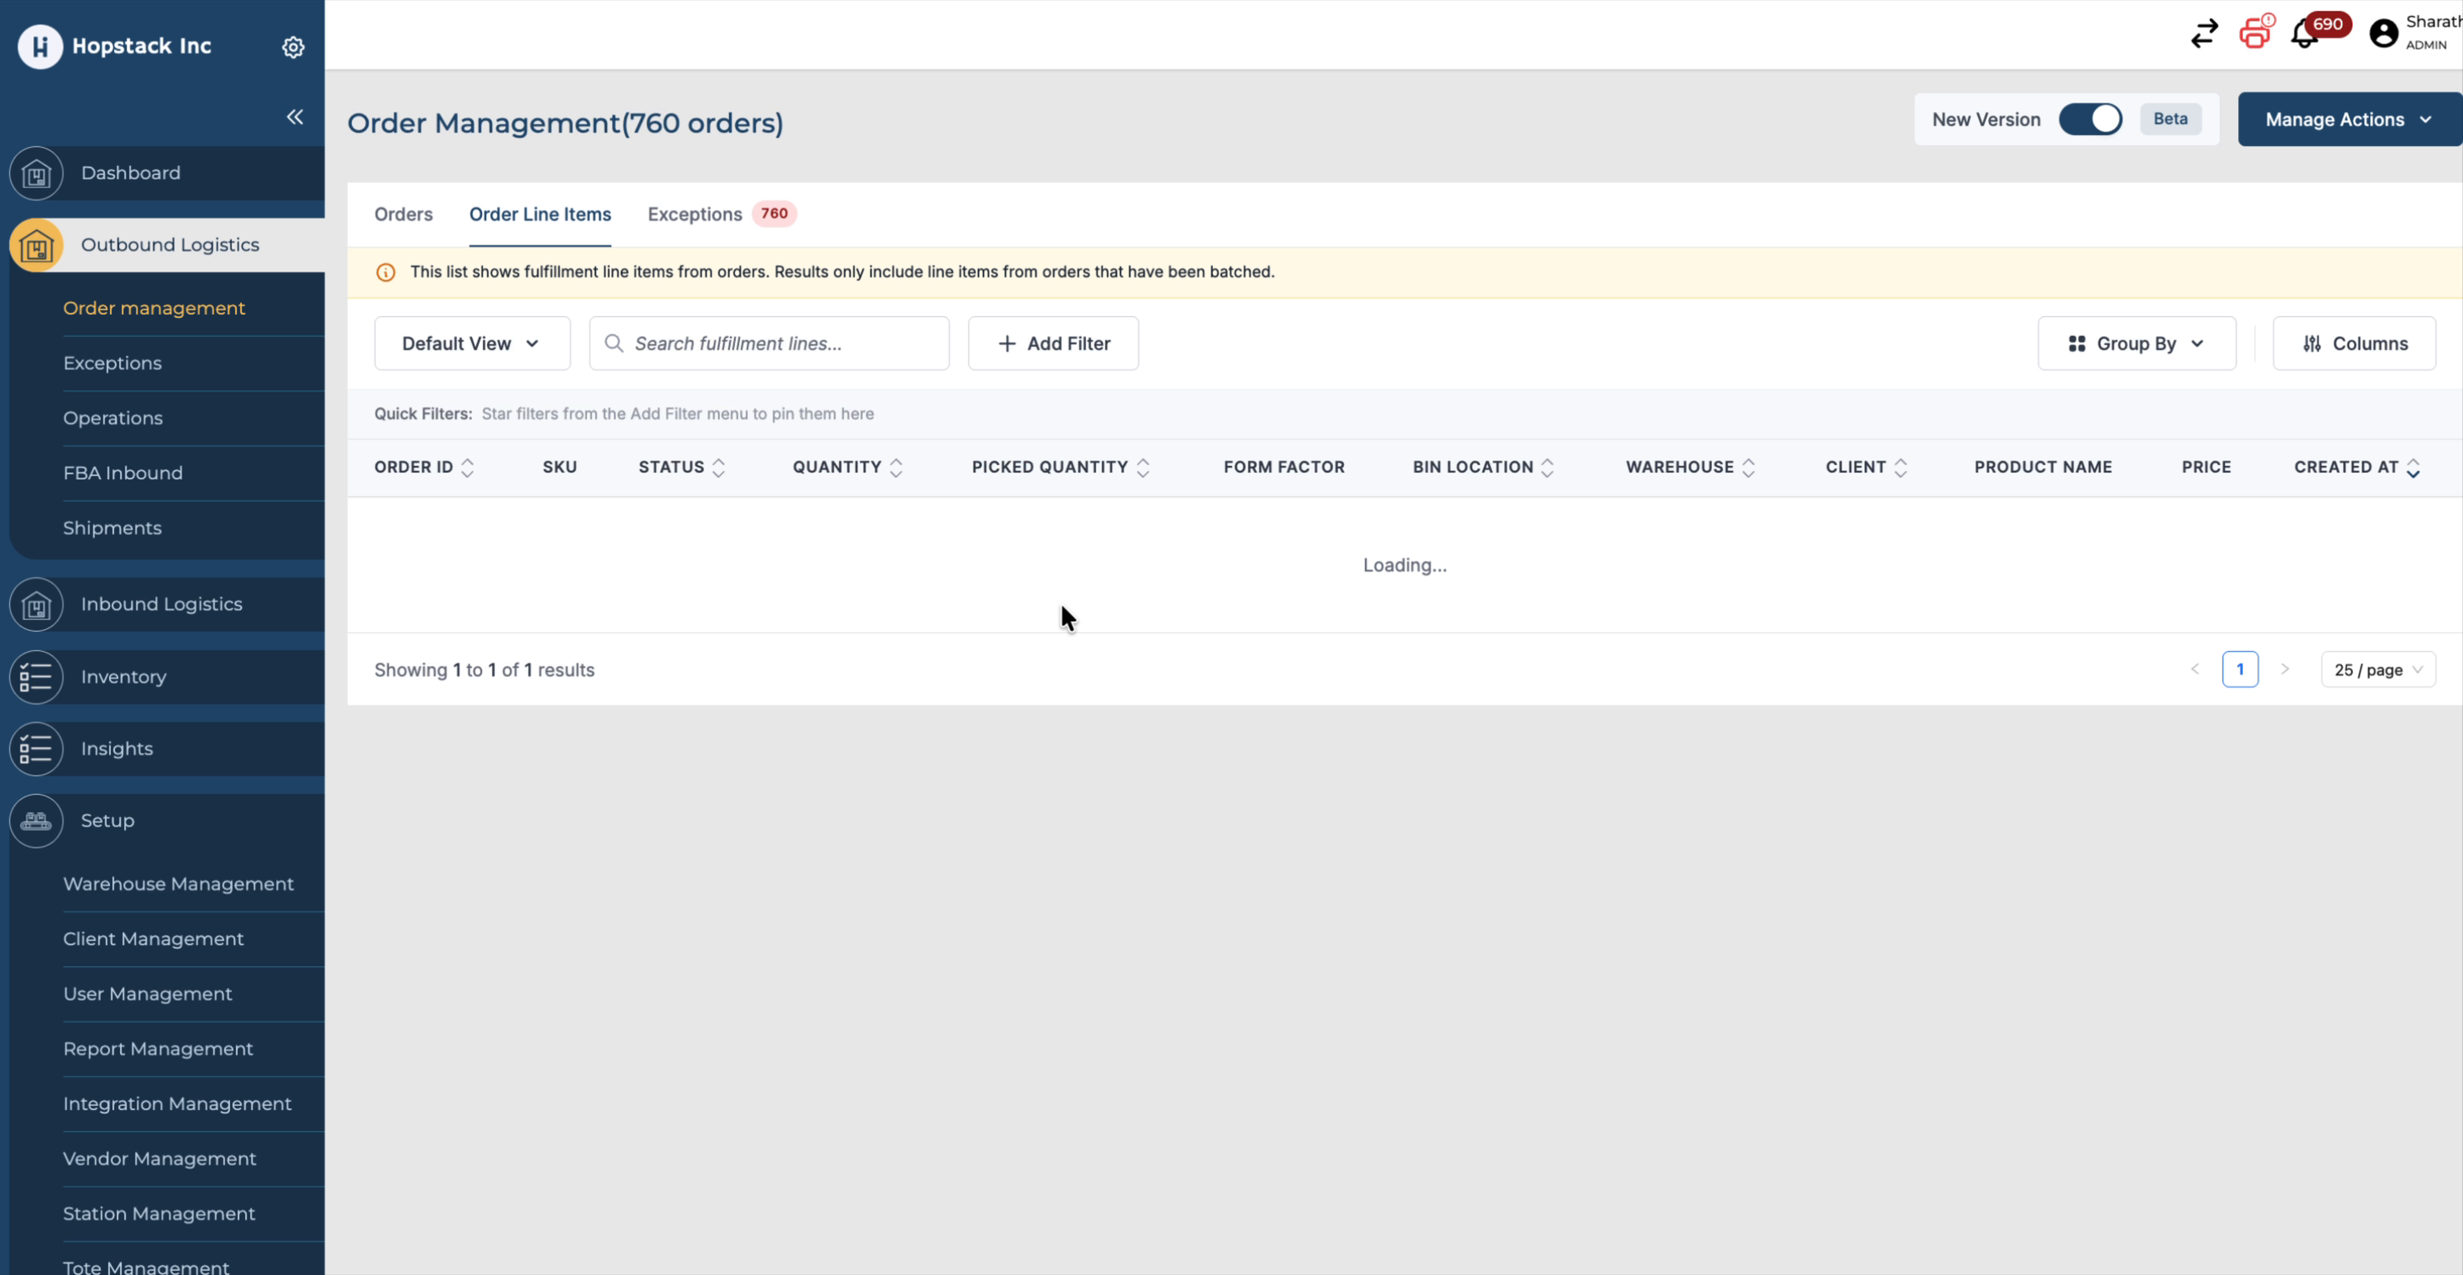The image size is (2463, 1275).
Task: Click the Inbound Logistics label
Action: [x=162, y=604]
